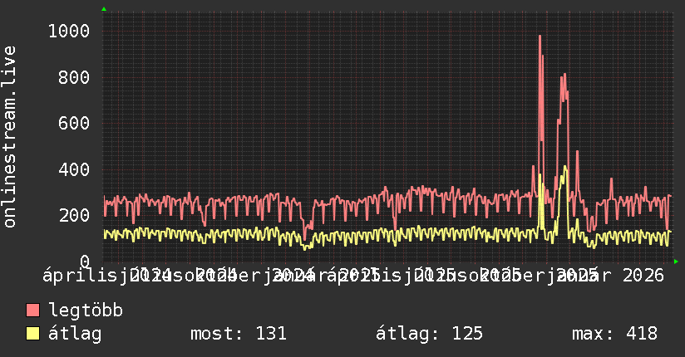Viewport: 685px width, 357px height.
Task: Select the legtöbb legend label
Action: pos(86,310)
